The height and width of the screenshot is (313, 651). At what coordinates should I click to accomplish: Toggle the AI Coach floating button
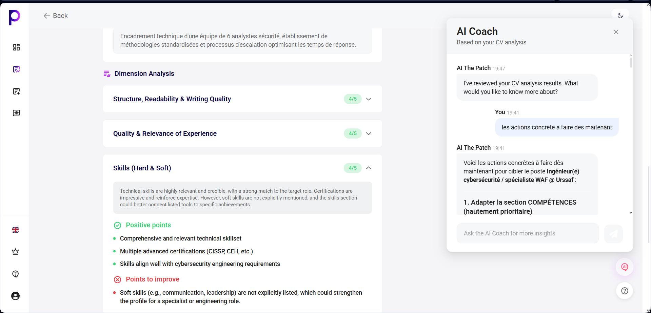624,267
